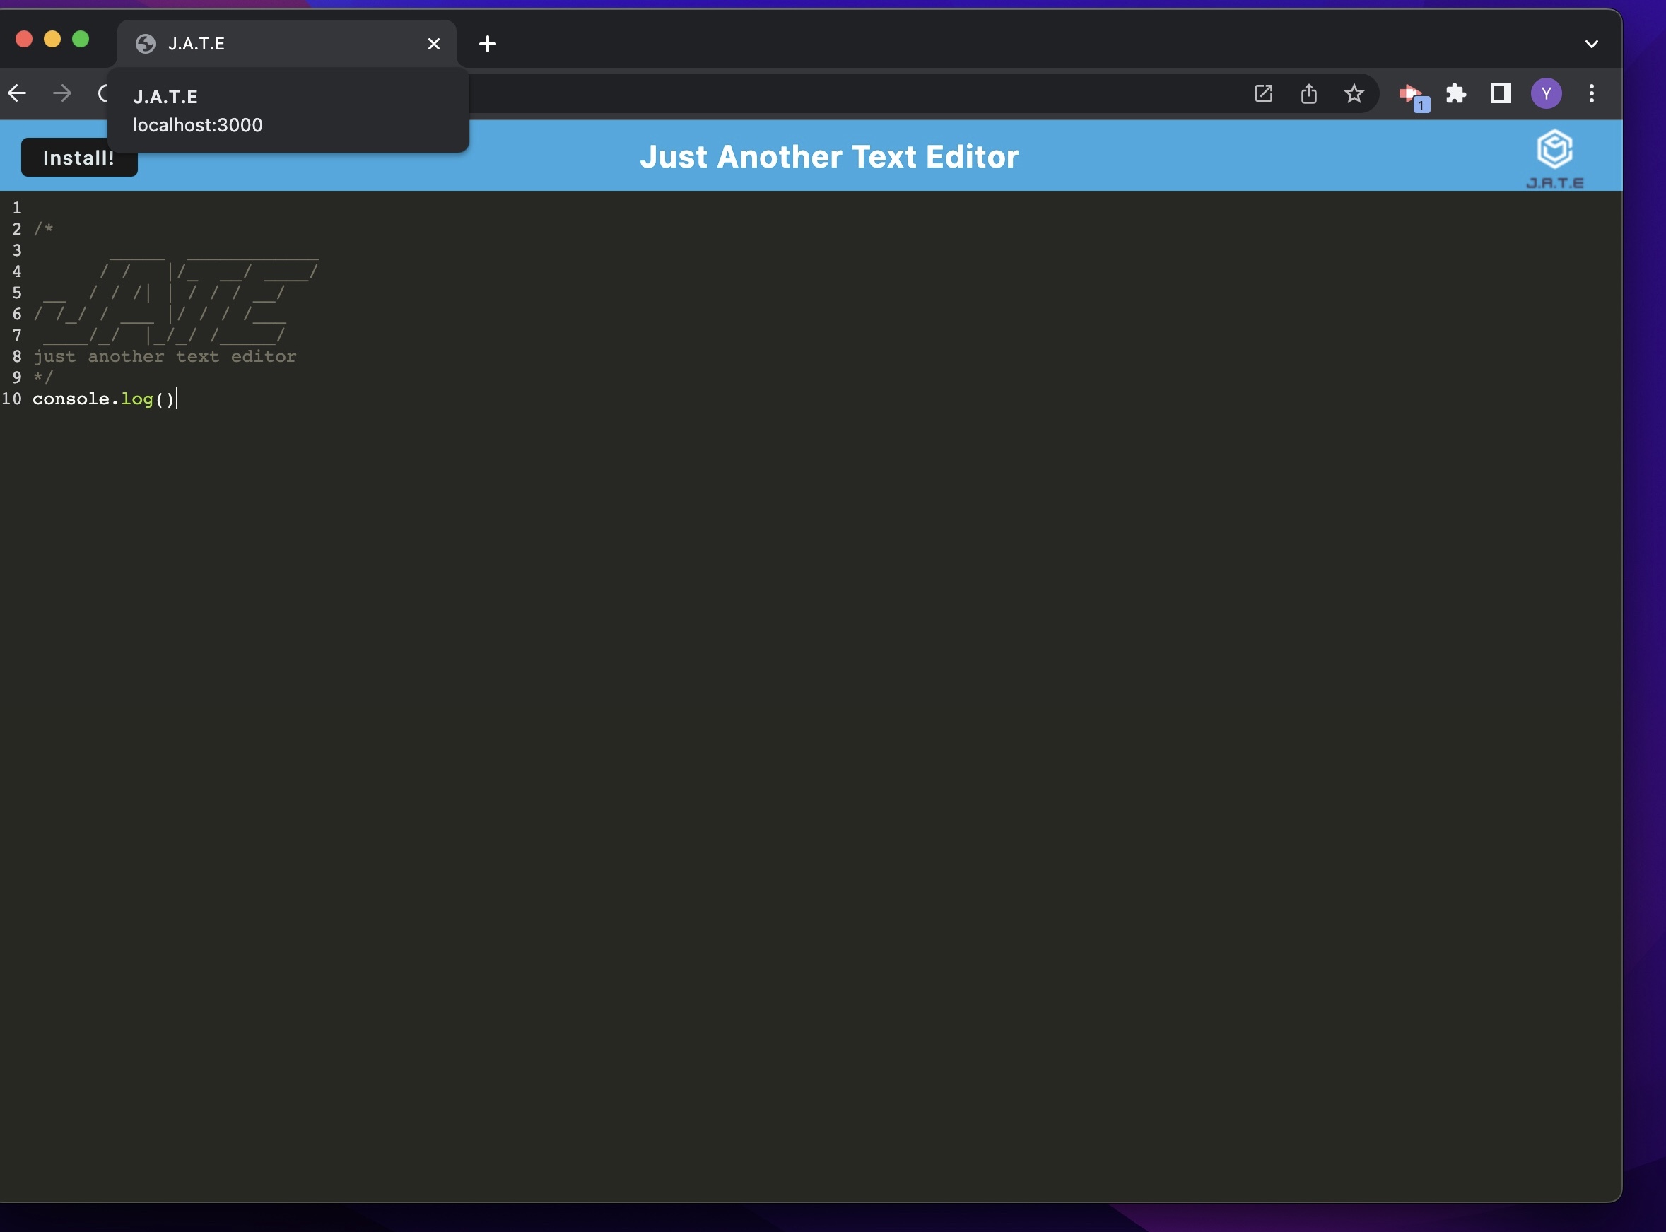Bookmark this tab with star icon

click(x=1354, y=93)
